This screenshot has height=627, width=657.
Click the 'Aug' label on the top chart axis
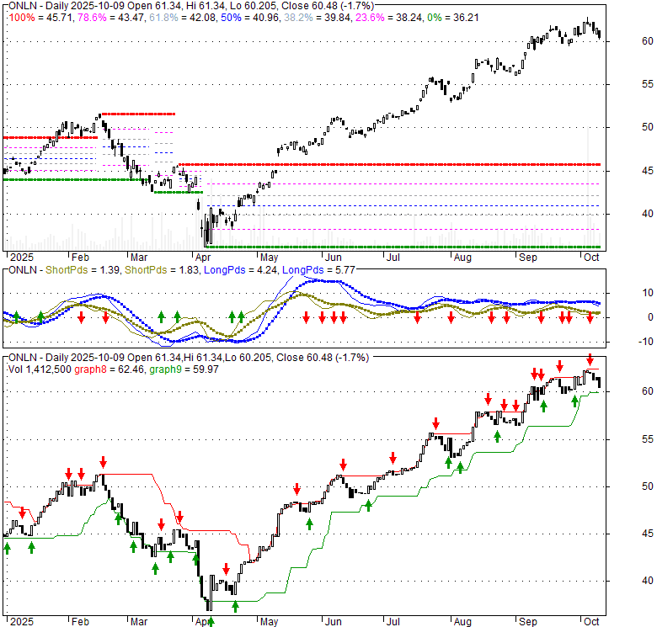click(462, 257)
